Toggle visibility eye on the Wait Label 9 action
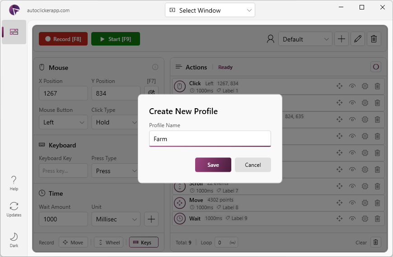 tap(352, 219)
